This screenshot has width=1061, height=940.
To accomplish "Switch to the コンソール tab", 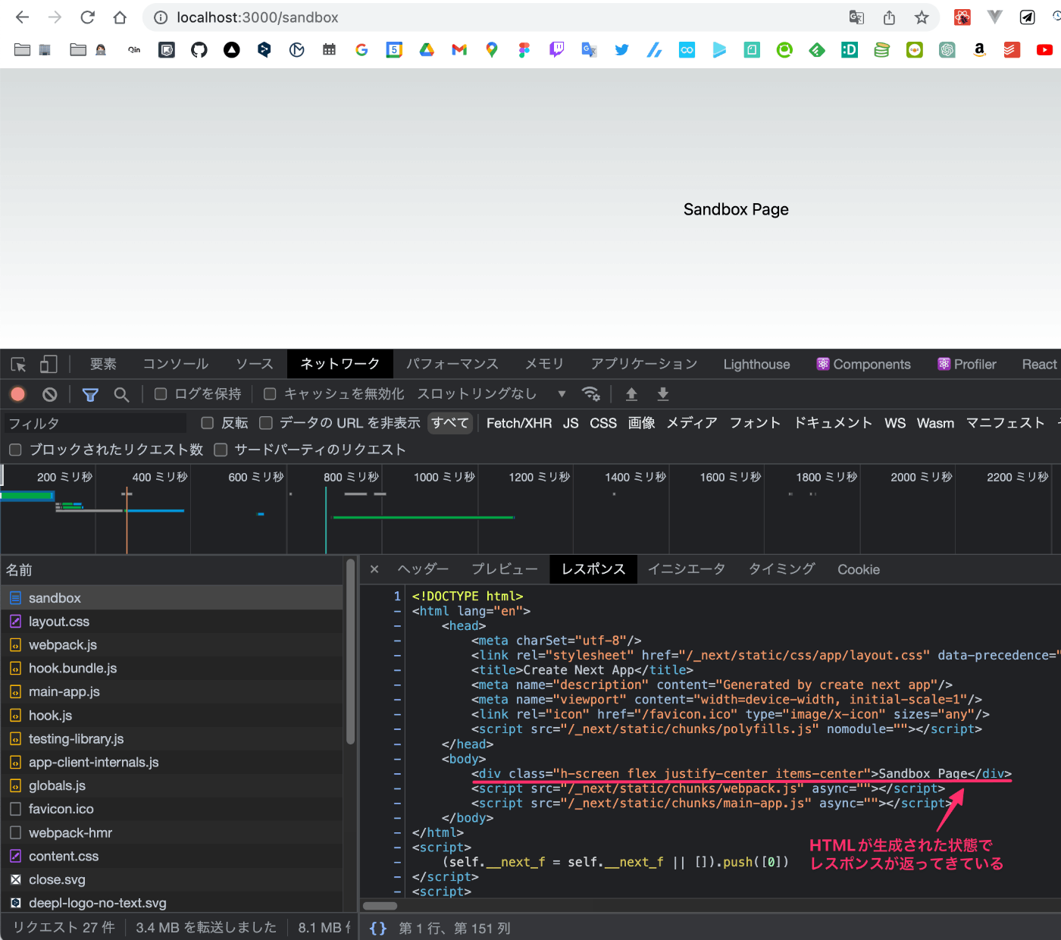I will click(176, 365).
